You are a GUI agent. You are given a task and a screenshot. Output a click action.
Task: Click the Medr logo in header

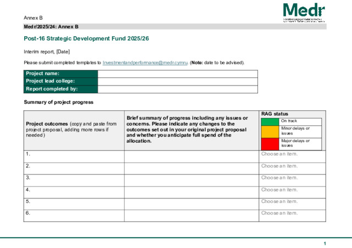pos(304,12)
